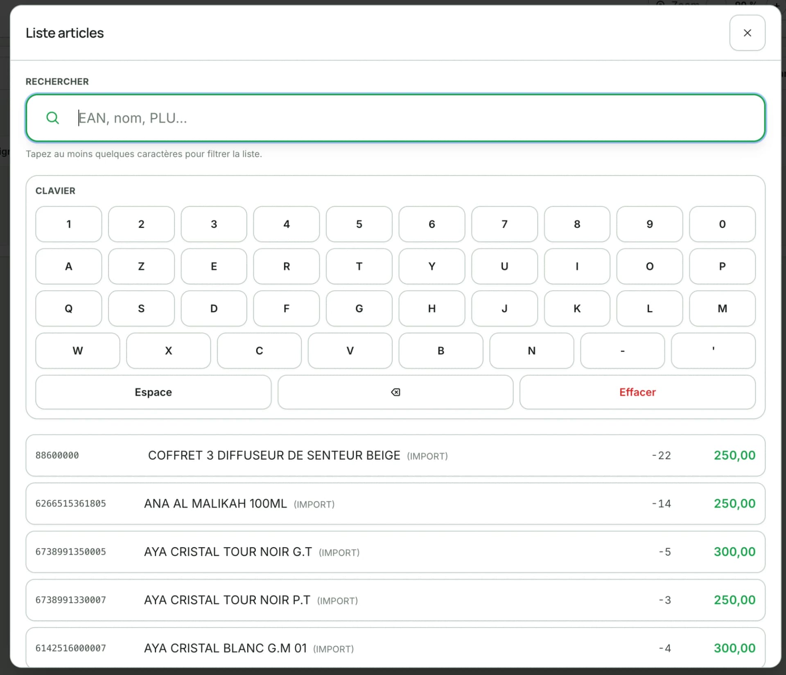This screenshot has height=675, width=786.
Task: Tap letter Y on the clavier
Action: click(x=432, y=266)
